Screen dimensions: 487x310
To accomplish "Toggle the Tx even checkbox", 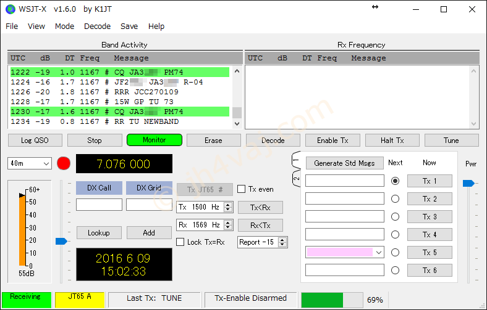I will tap(241, 189).
